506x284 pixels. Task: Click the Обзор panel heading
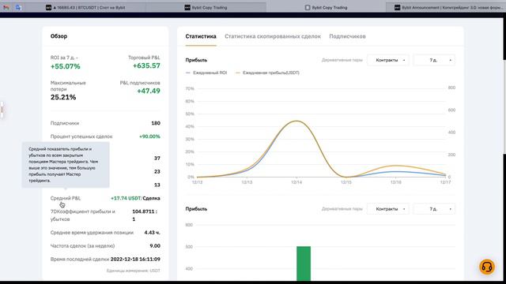pyautogui.click(x=59, y=36)
